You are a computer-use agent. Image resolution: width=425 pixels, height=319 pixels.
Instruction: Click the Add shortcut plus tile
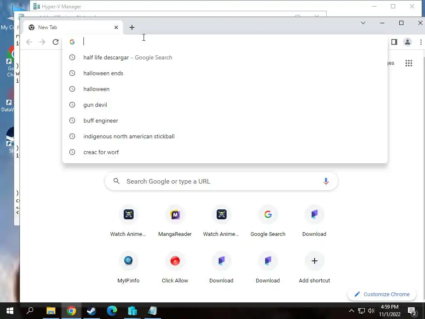pyautogui.click(x=315, y=267)
